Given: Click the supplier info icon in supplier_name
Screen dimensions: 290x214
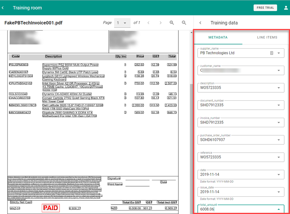Looking at the screenshot, I should pos(271,53).
